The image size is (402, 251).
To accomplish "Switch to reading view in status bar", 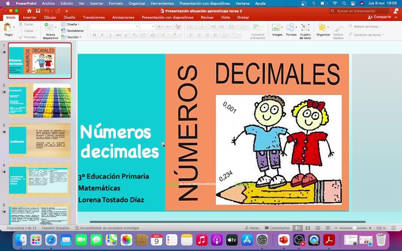I will pyautogui.click(x=318, y=228).
